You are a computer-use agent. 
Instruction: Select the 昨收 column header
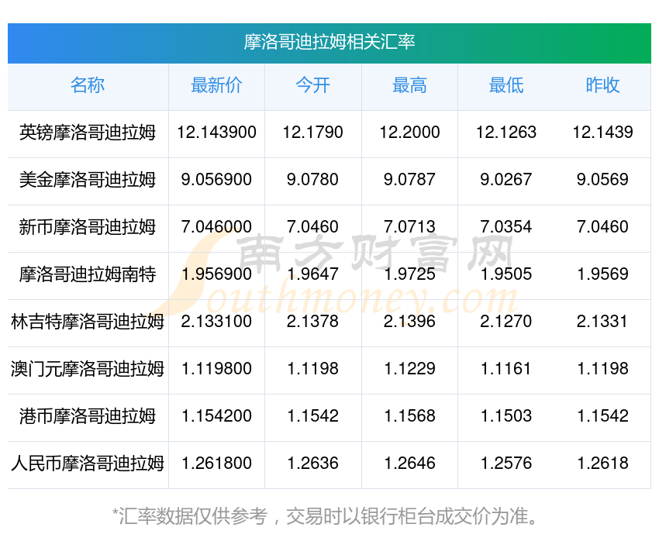point(602,85)
